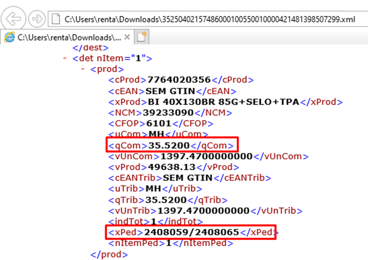The height and width of the screenshot is (260, 368).
Task: Collapse the prod node
Action: click(83, 69)
